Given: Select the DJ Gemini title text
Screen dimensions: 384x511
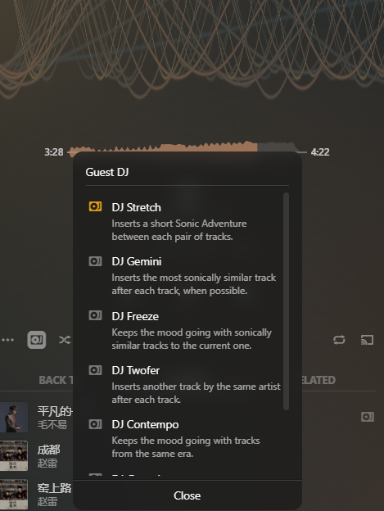Looking at the screenshot, I should (x=137, y=261).
